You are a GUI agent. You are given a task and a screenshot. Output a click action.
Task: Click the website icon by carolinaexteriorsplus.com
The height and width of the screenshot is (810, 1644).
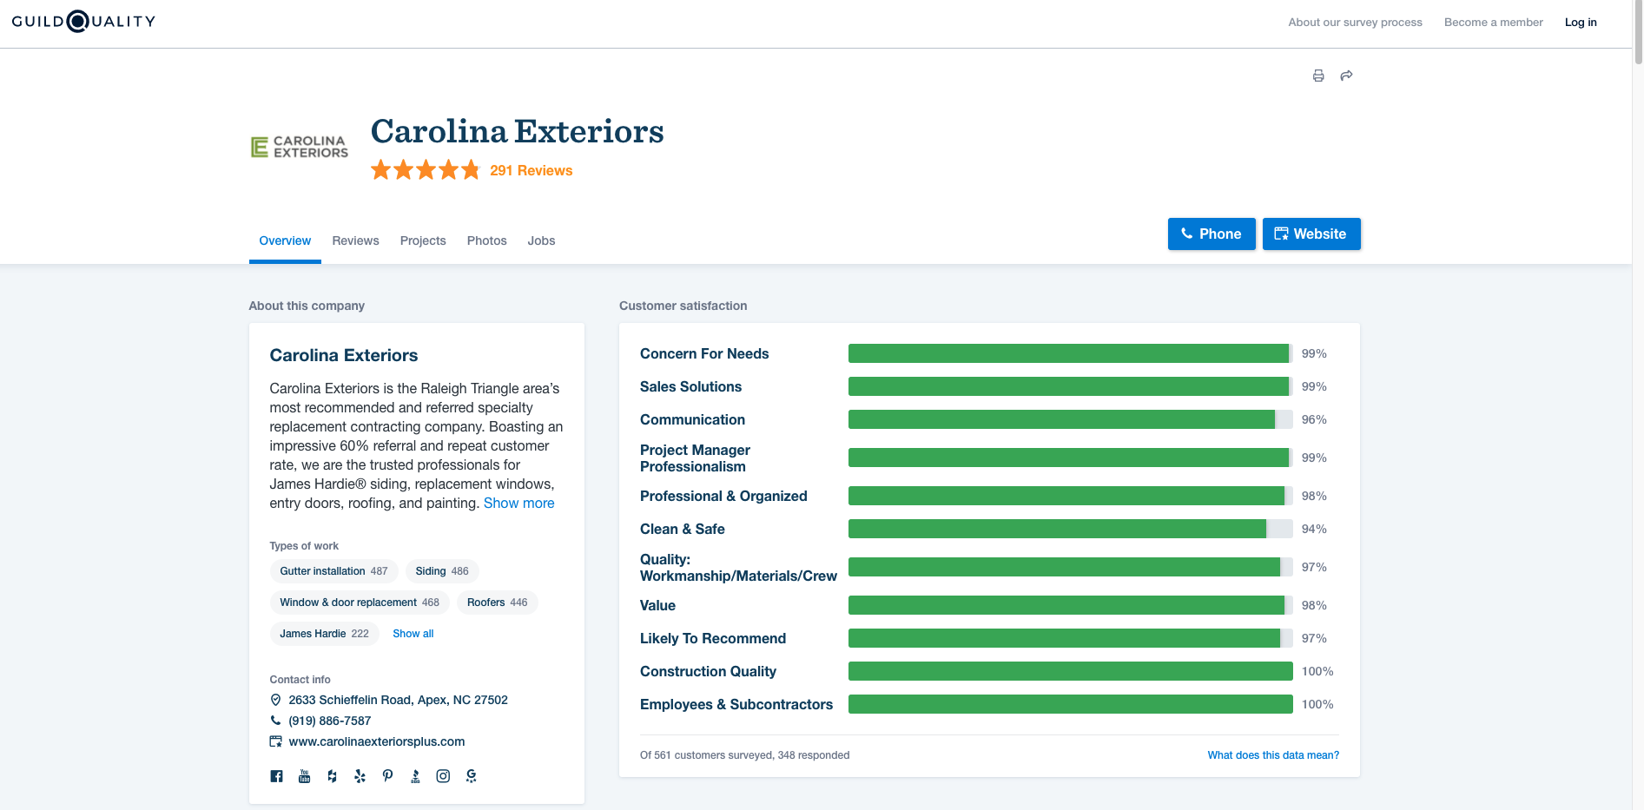pyautogui.click(x=275, y=741)
